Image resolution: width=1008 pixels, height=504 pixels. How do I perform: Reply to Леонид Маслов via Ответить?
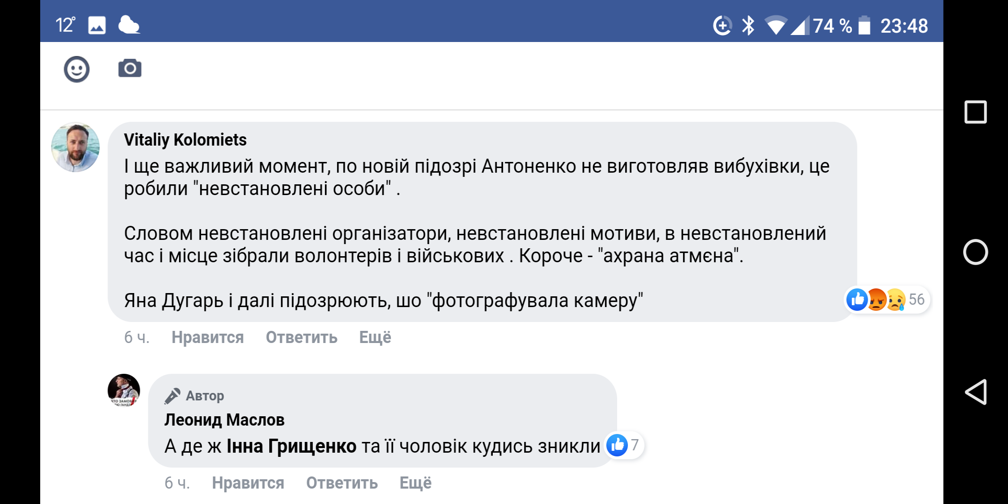click(x=342, y=483)
